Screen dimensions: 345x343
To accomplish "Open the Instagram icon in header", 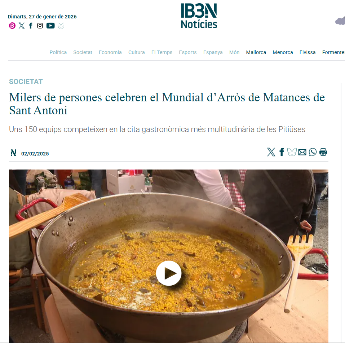I will [40, 26].
